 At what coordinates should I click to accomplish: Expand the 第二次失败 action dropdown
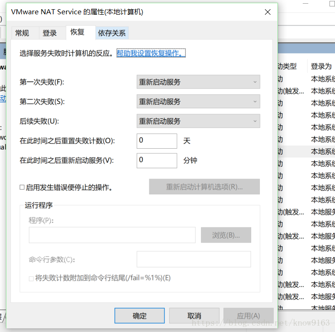198,101
